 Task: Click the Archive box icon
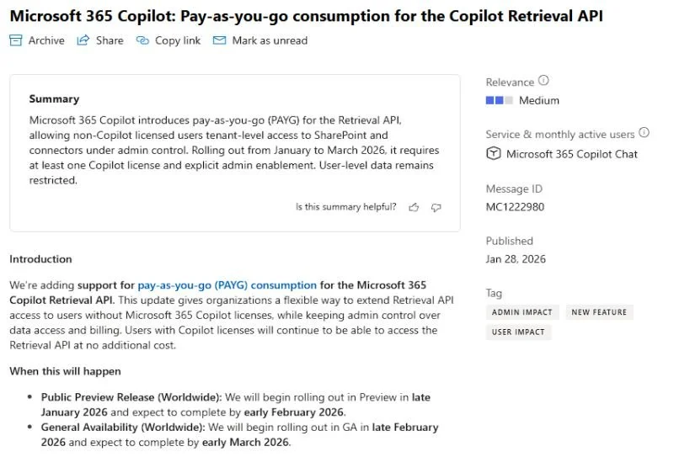pyautogui.click(x=16, y=40)
